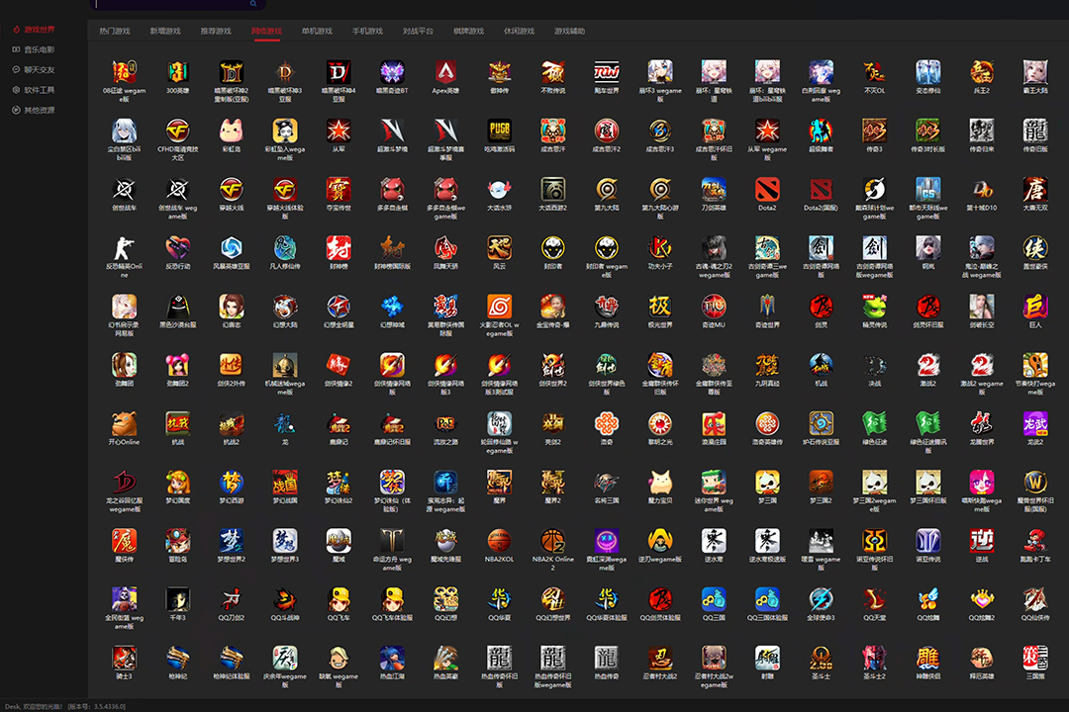Switch to the 热门游戏 tab
The height and width of the screenshot is (712, 1069).
pos(115,31)
